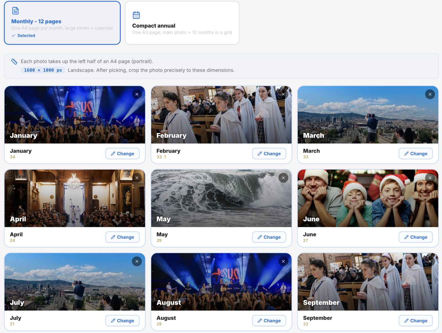Open Change for the September photo
Viewport: 442px width, 333px height.
point(415,321)
